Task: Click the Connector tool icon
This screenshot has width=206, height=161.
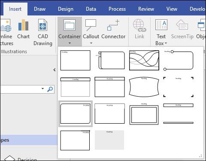Action: pyautogui.click(x=113, y=25)
